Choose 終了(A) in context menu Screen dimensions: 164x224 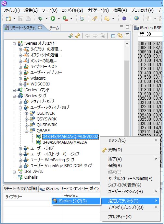pos(130,159)
